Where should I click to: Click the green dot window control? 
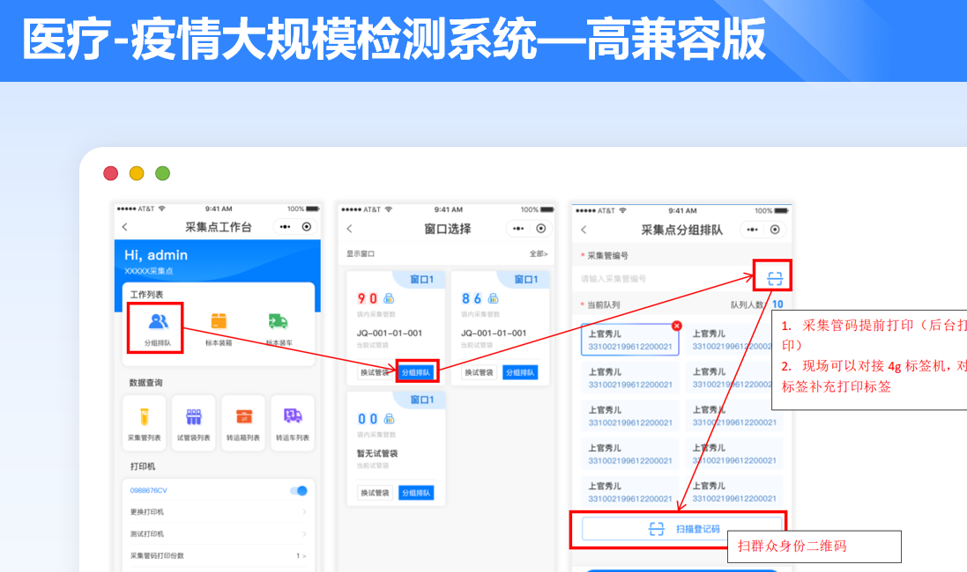pos(163,173)
